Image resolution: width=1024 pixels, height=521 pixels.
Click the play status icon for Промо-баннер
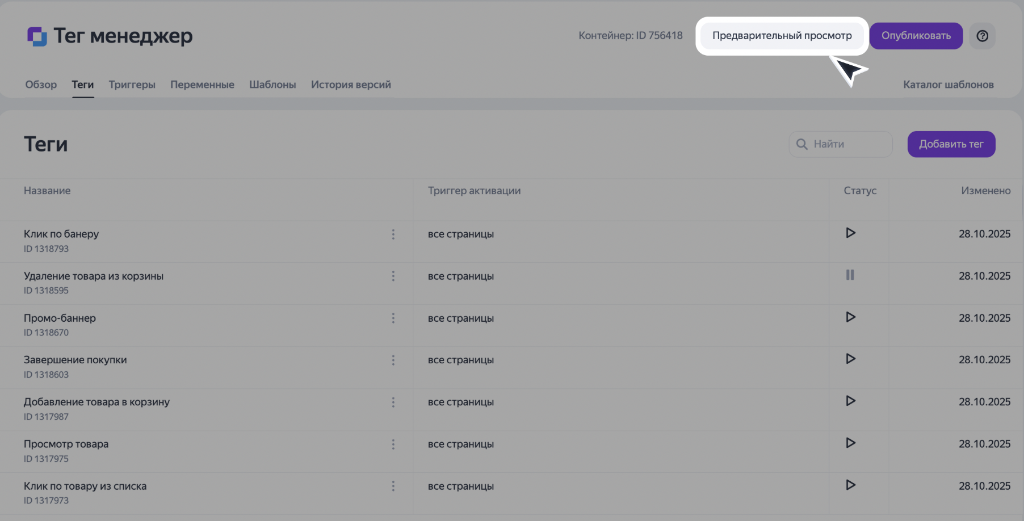850,317
